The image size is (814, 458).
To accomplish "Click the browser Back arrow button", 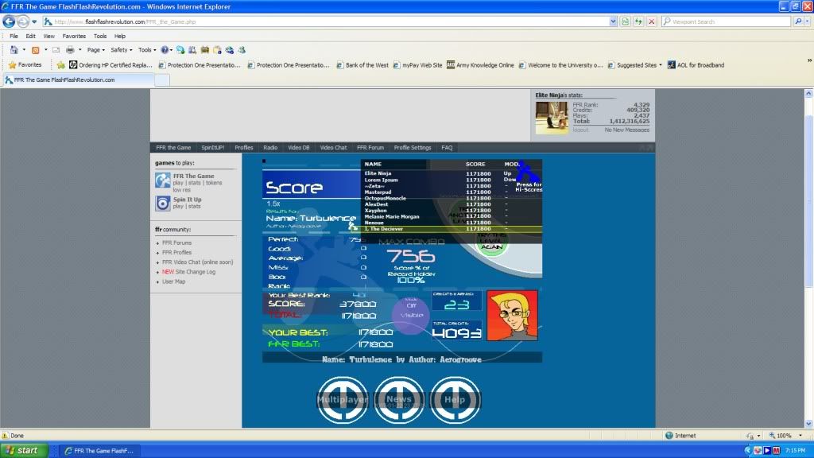I will tap(10, 21).
